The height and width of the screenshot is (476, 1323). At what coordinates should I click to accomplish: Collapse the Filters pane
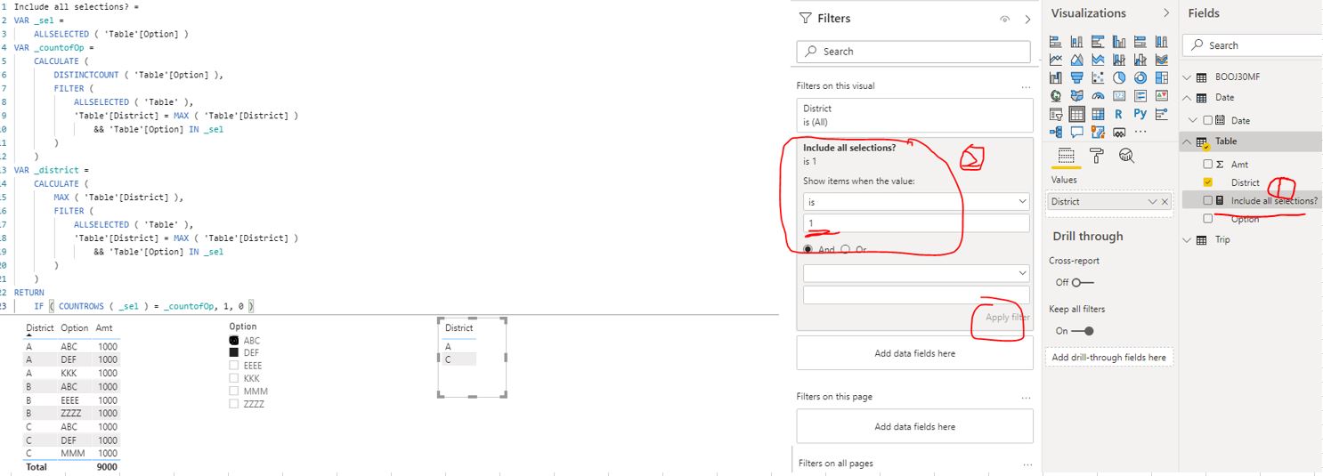coord(1027,19)
